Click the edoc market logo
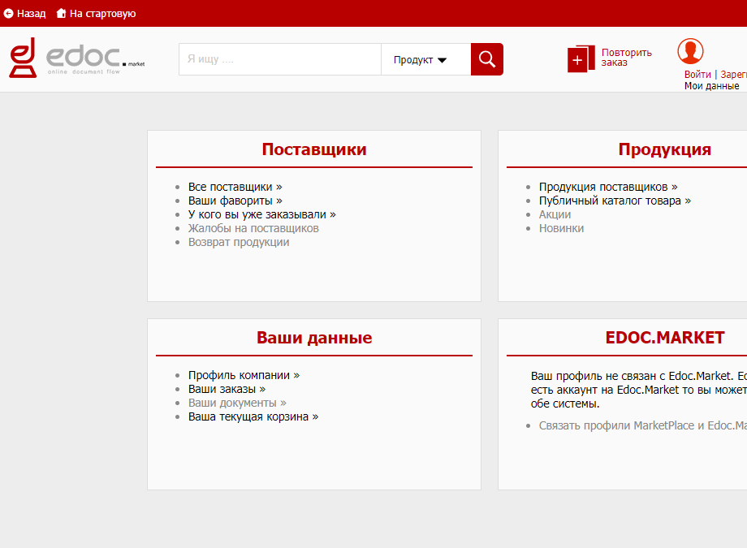Viewport: 747px width, 548px height. tap(76, 58)
